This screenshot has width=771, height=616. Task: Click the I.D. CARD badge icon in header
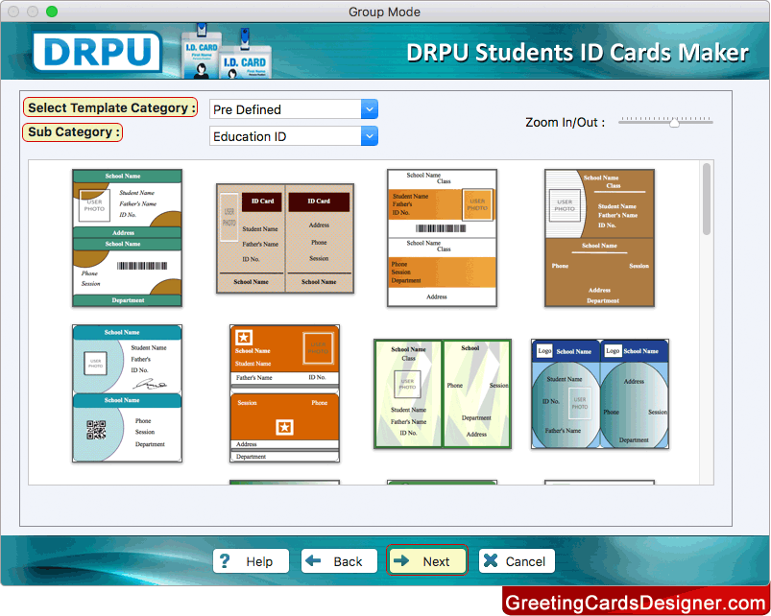click(x=227, y=51)
